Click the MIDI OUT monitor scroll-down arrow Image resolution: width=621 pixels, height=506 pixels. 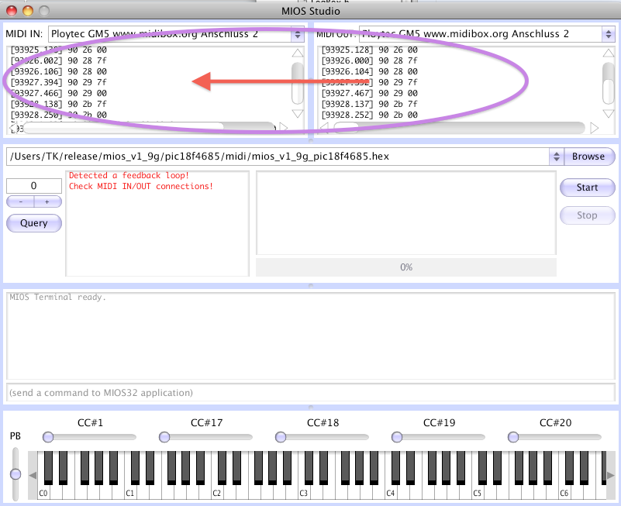[609, 114]
